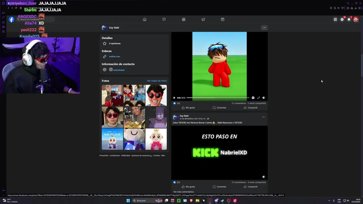
Task: Open the ads megaphone icon
Action: coord(203,20)
